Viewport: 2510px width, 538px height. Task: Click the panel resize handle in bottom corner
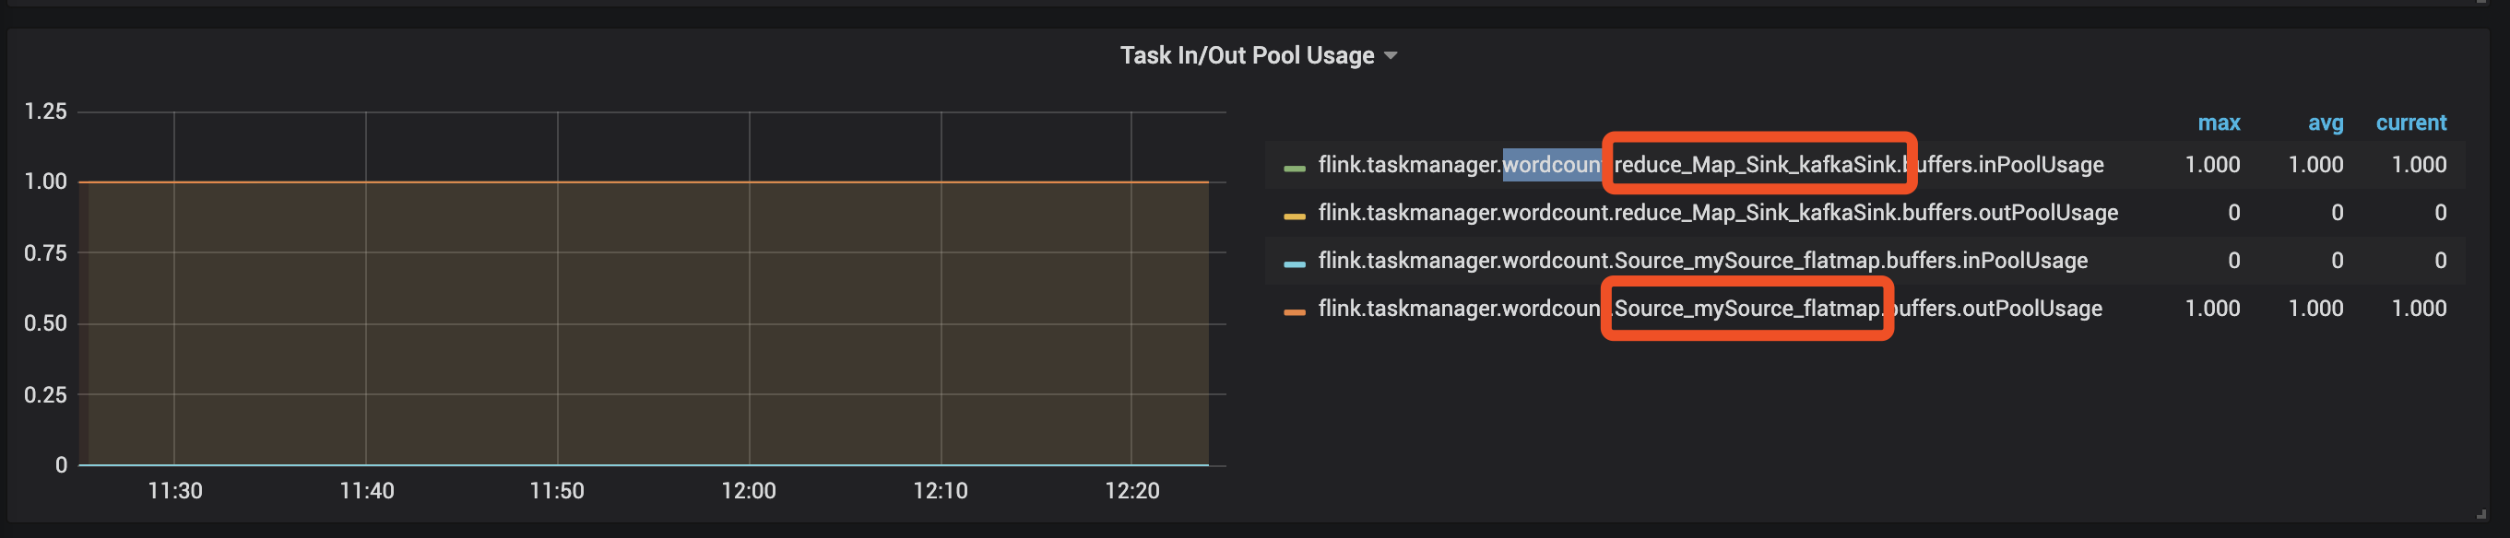(2480, 514)
